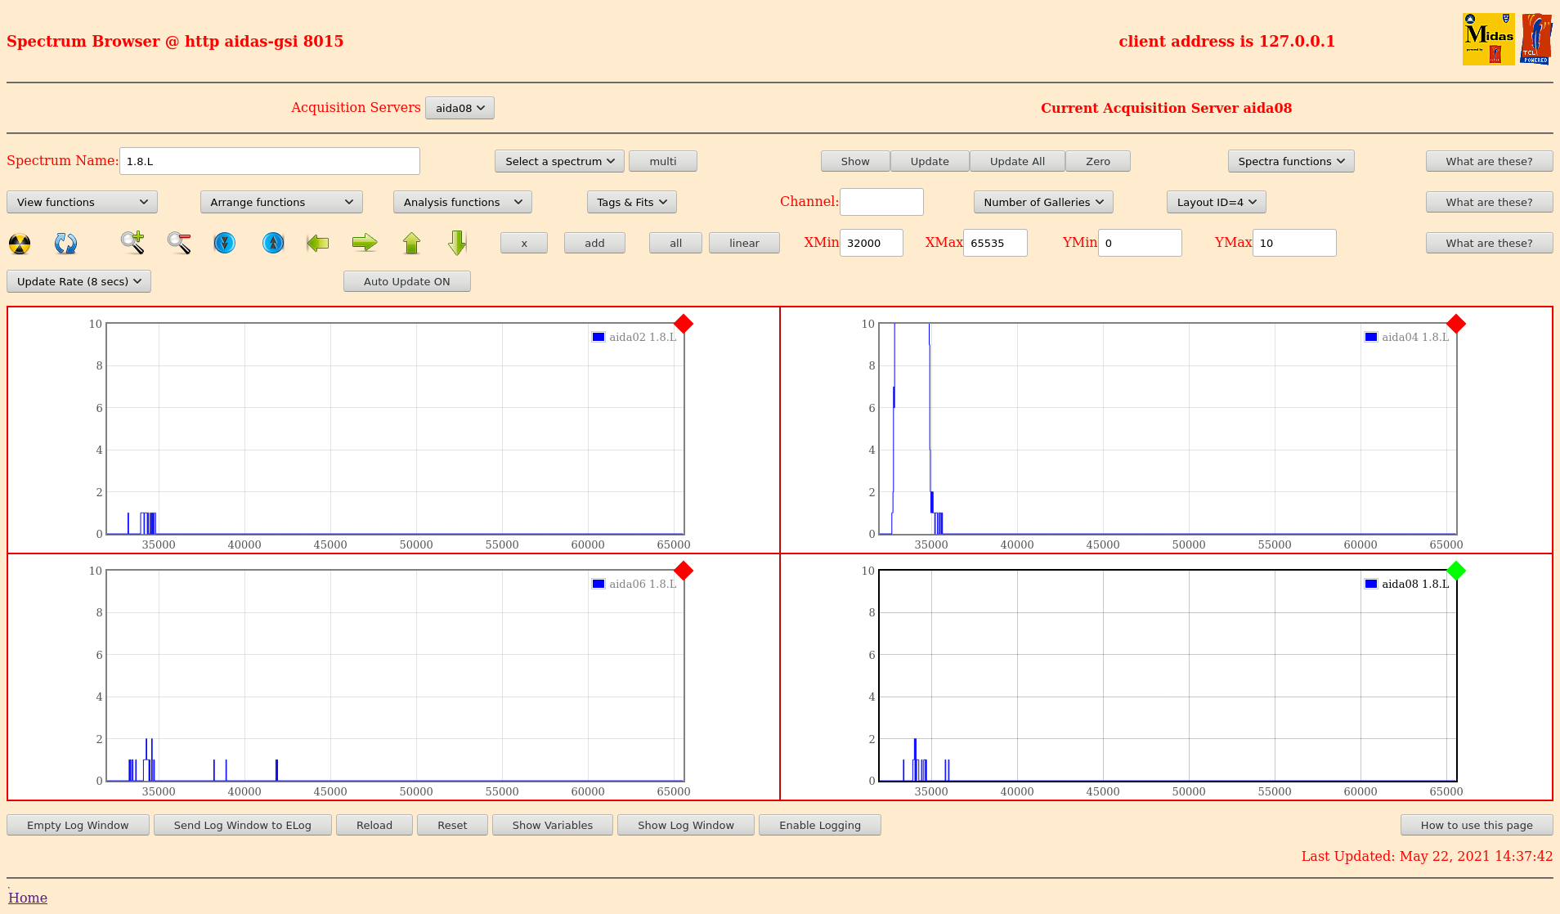The image size is (1560, 914).
Task: Zoom out with the magnifier minus icon
Action: [x=179, y=243]
